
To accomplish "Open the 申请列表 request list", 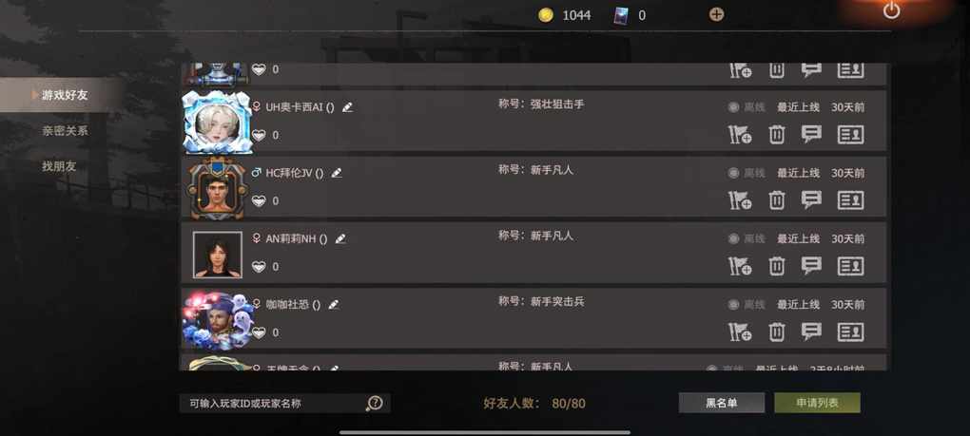I will click(817, 404).
